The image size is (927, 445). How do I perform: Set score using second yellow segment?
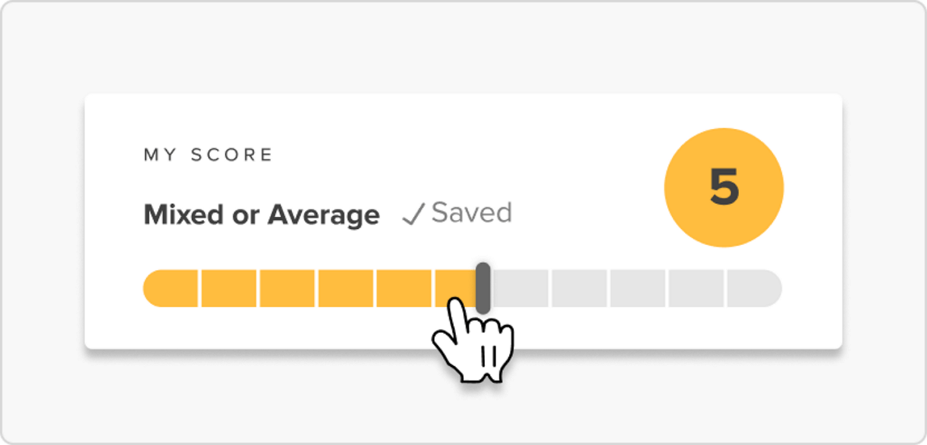coord(228,289)
